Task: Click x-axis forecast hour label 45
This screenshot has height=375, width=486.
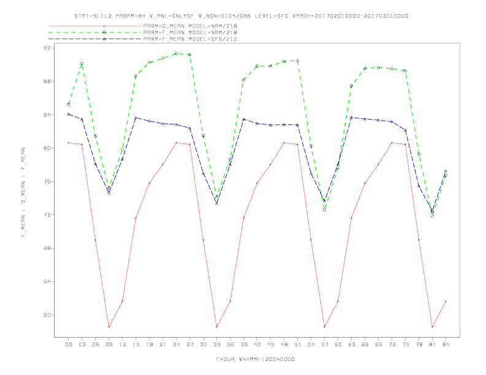Action: 271,344
